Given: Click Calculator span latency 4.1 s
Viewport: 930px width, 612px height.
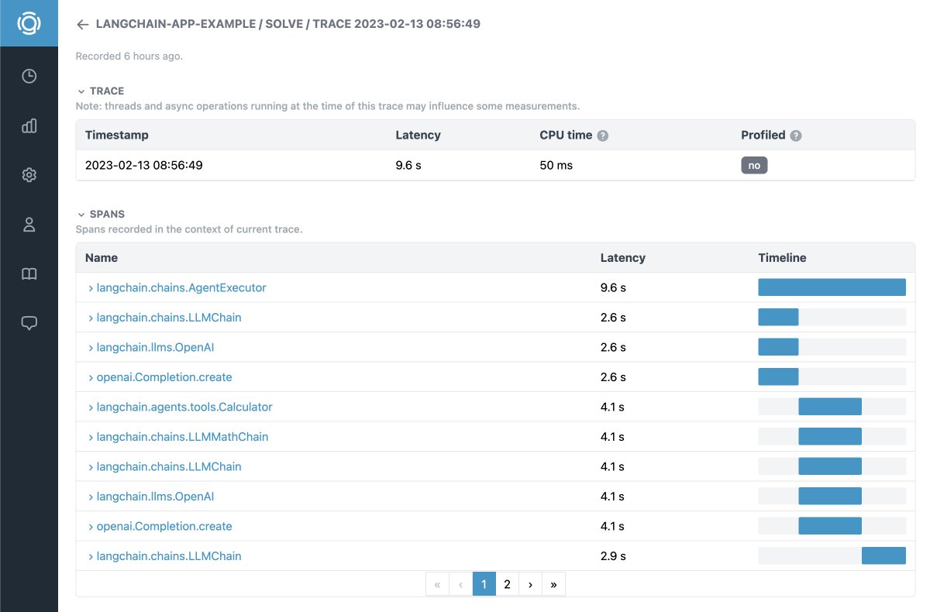Looking at the screenshot, I should pyautogui.click(x=612, y=407).
